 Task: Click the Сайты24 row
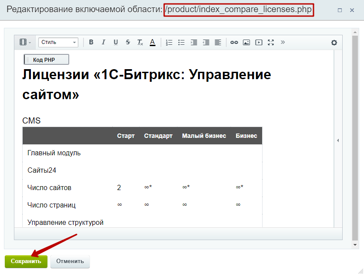point(142,170)
